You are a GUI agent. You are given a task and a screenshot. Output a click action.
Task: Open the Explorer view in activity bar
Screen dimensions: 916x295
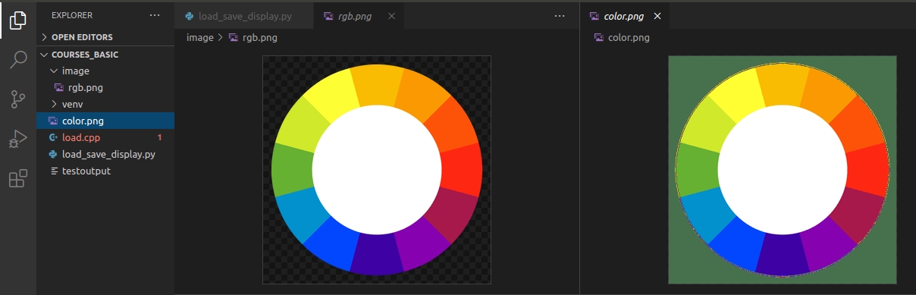[18, 21]
